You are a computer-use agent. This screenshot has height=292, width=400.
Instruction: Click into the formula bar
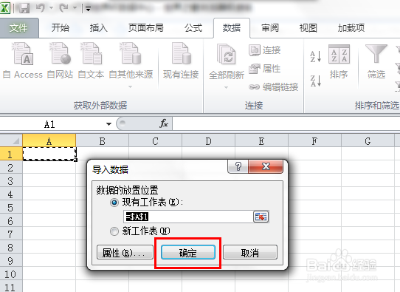(x=286, y=124)
